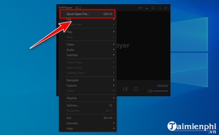The image size is (219, 135).
Task: Expand the Playlists submenu arrow
Action: (x=114, y=98)
